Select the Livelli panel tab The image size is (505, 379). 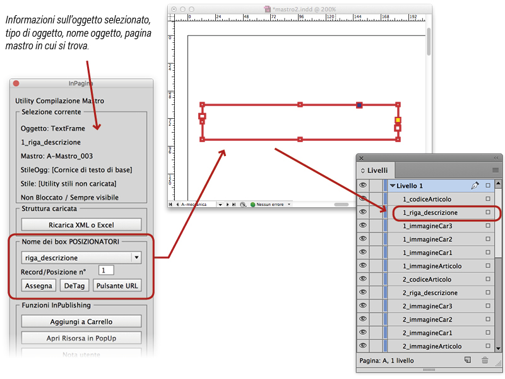pyautogui.click(x=377, y=170)
